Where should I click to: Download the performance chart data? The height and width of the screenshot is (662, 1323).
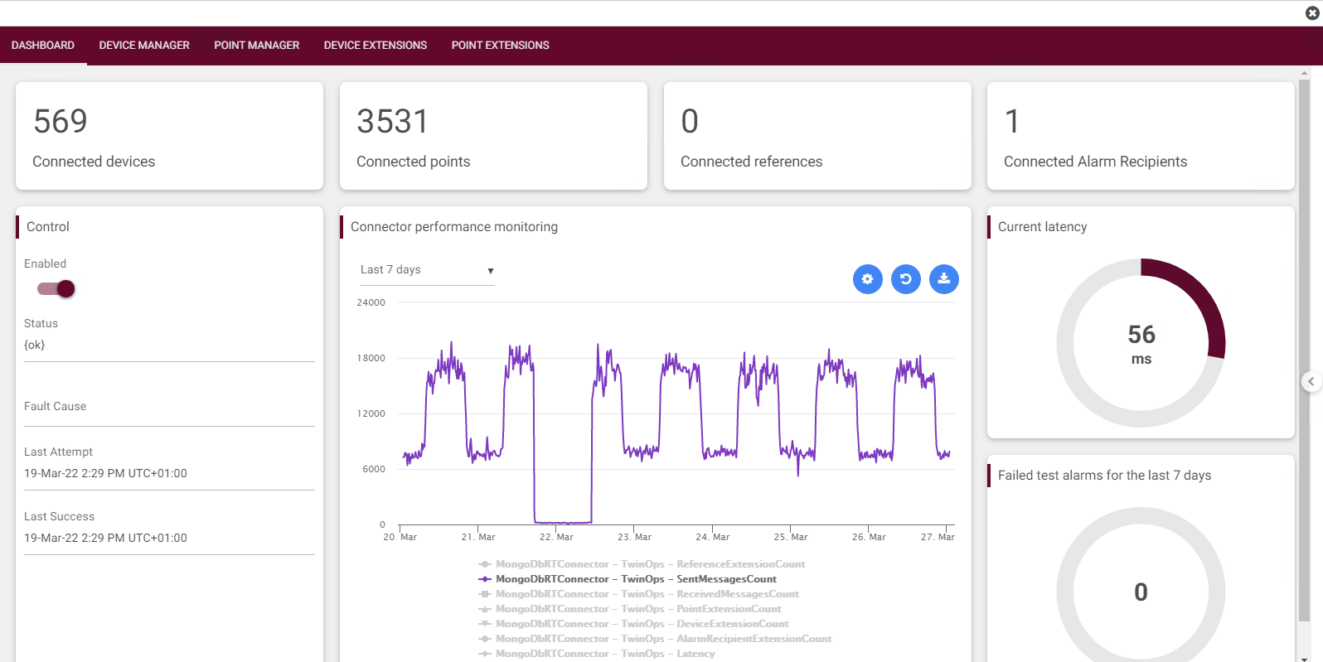943,279
